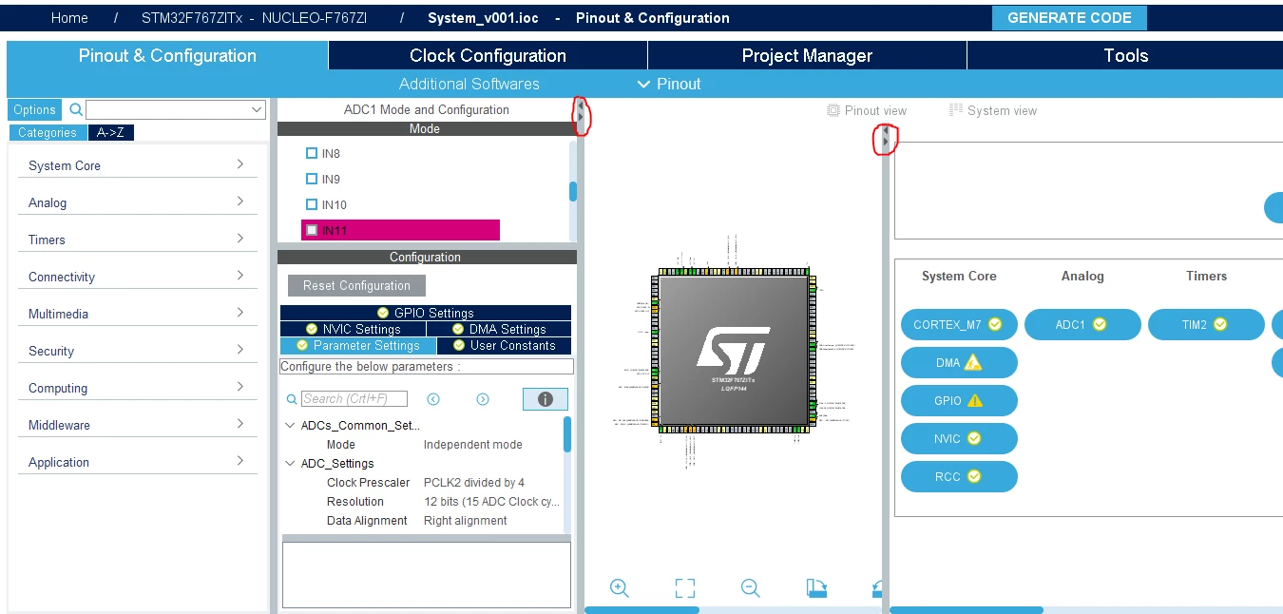
Task: Enable the IN9 checkbox
Action: pos(312,179)
